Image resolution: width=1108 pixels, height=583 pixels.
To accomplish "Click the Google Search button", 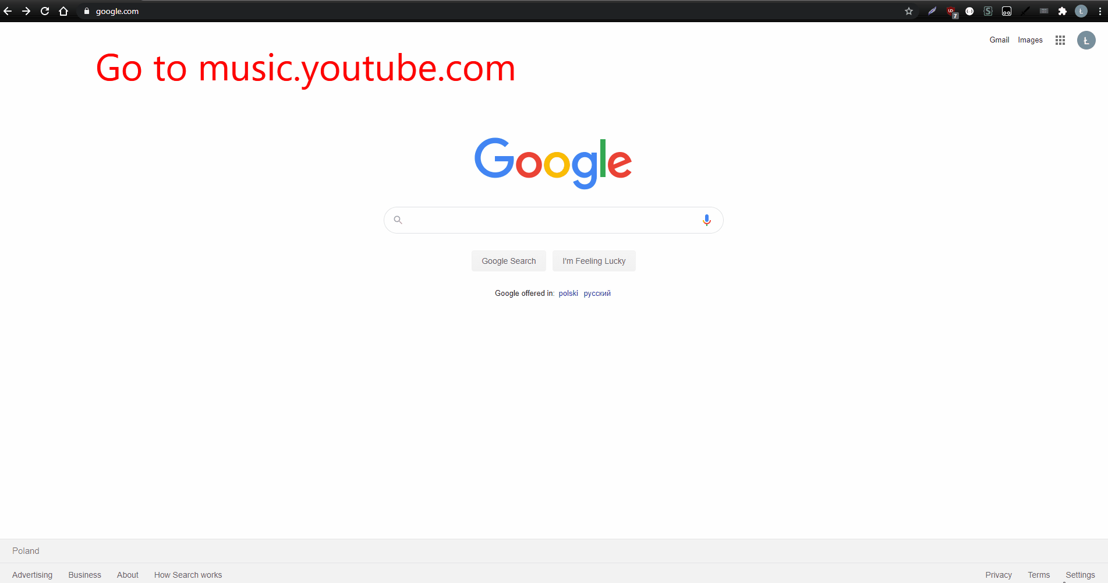I will [x=509, y=261].
